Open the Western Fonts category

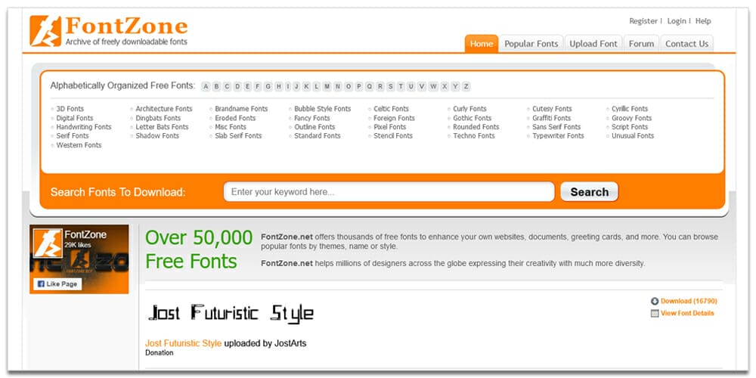pyautogui.click(x=79, y=145)
